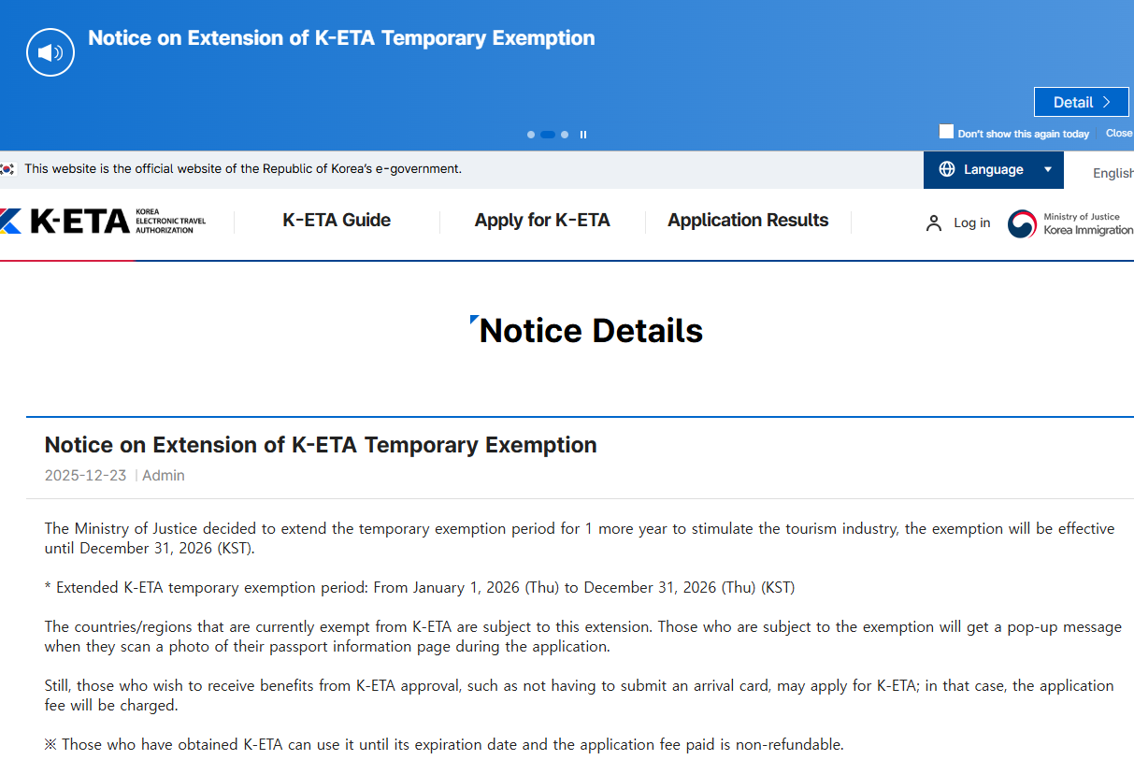Expand the Language dropdown arrow
Image resolution: width=1134 pixels, height=760 pixels.
click(1048, 169)
